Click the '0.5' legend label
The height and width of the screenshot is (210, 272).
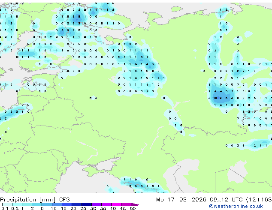[x=15, y=208]
